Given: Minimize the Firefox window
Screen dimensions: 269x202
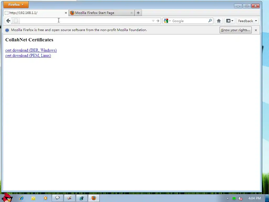Looking at the screenshot, I should point(238,6).
